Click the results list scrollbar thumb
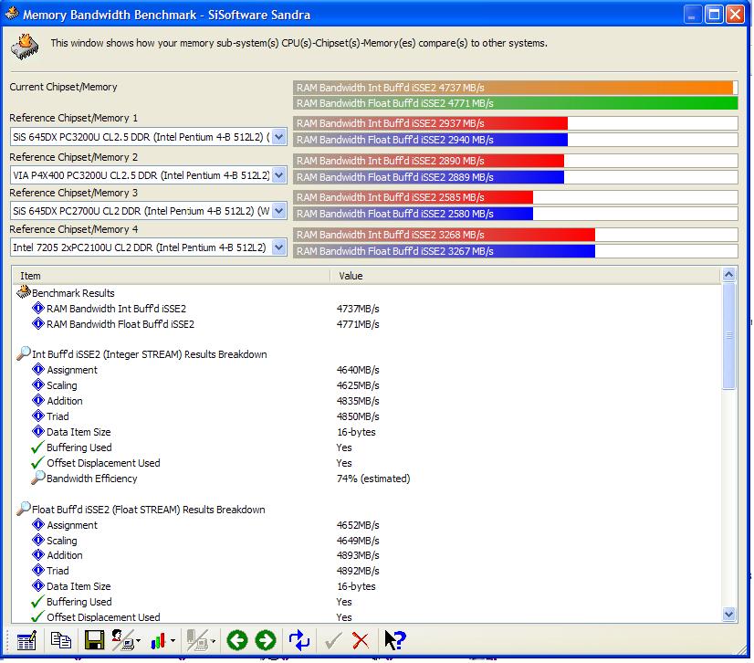This screenshot has height=663, width=754. [729, 336]
